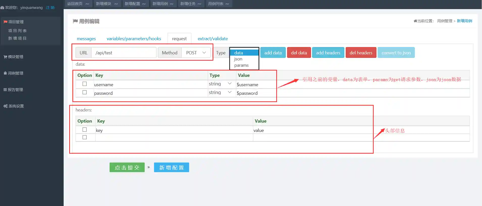
Task: Click the value field of the empty headers row
Action: [x=361, y=138]
